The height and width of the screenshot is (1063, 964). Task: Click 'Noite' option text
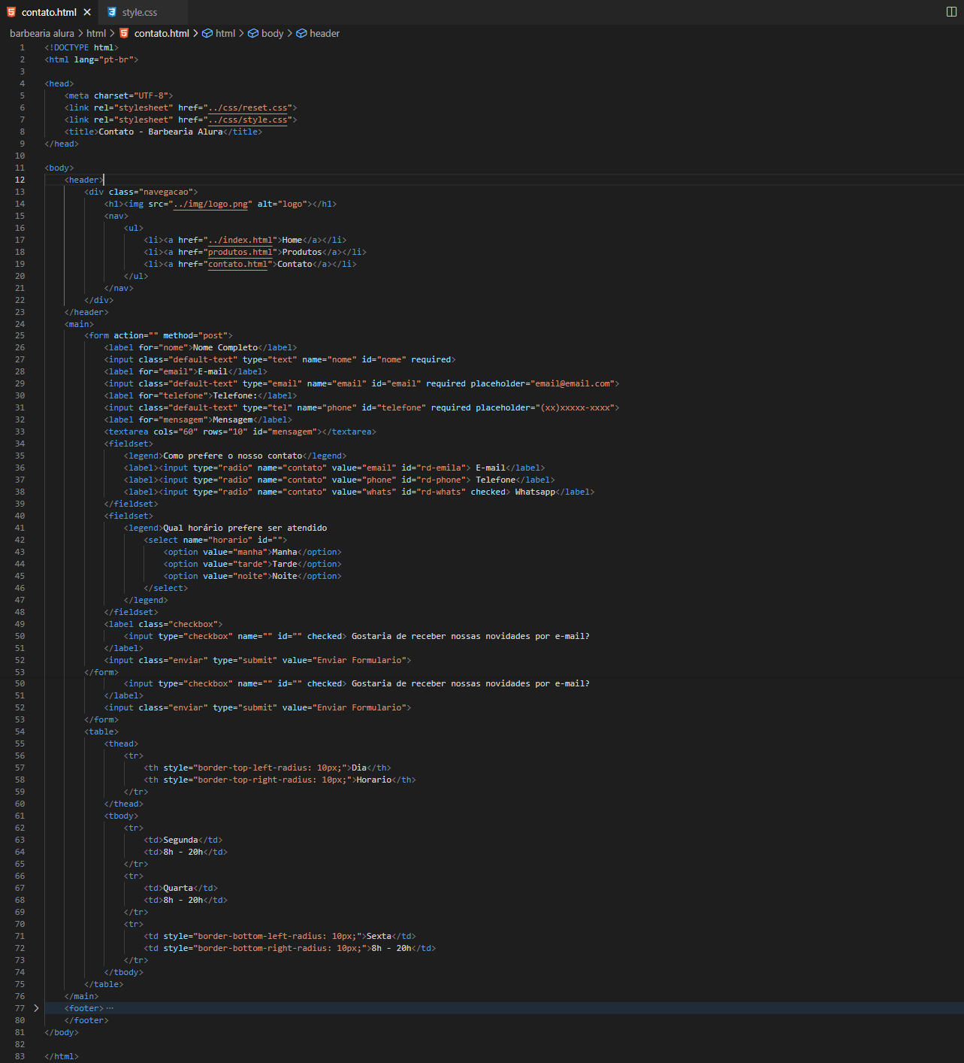coord(285,576)
